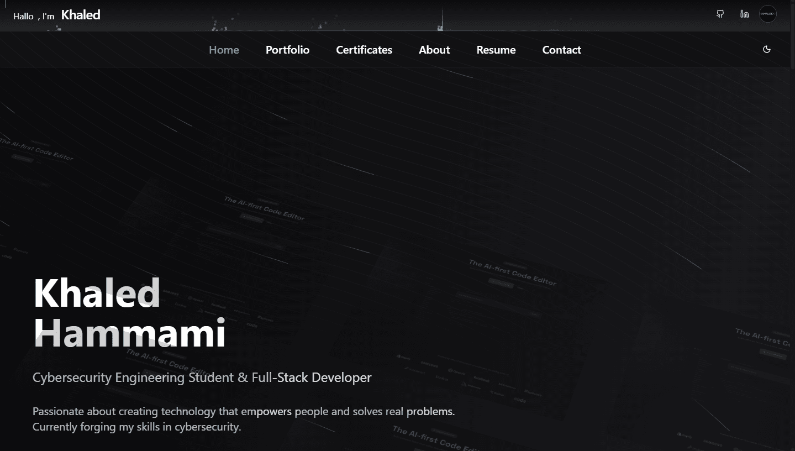Screen dimensions: 795x451
Task: Toggle dark mode with the moon icon
Action: coord(767,49)
